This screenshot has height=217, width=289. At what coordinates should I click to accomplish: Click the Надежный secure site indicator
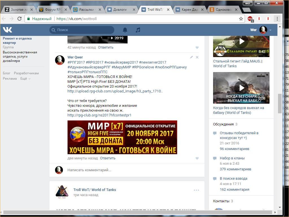(x=39, y=19)
